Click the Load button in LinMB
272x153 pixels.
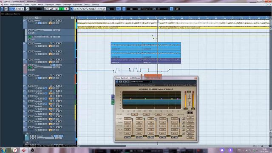184,85
